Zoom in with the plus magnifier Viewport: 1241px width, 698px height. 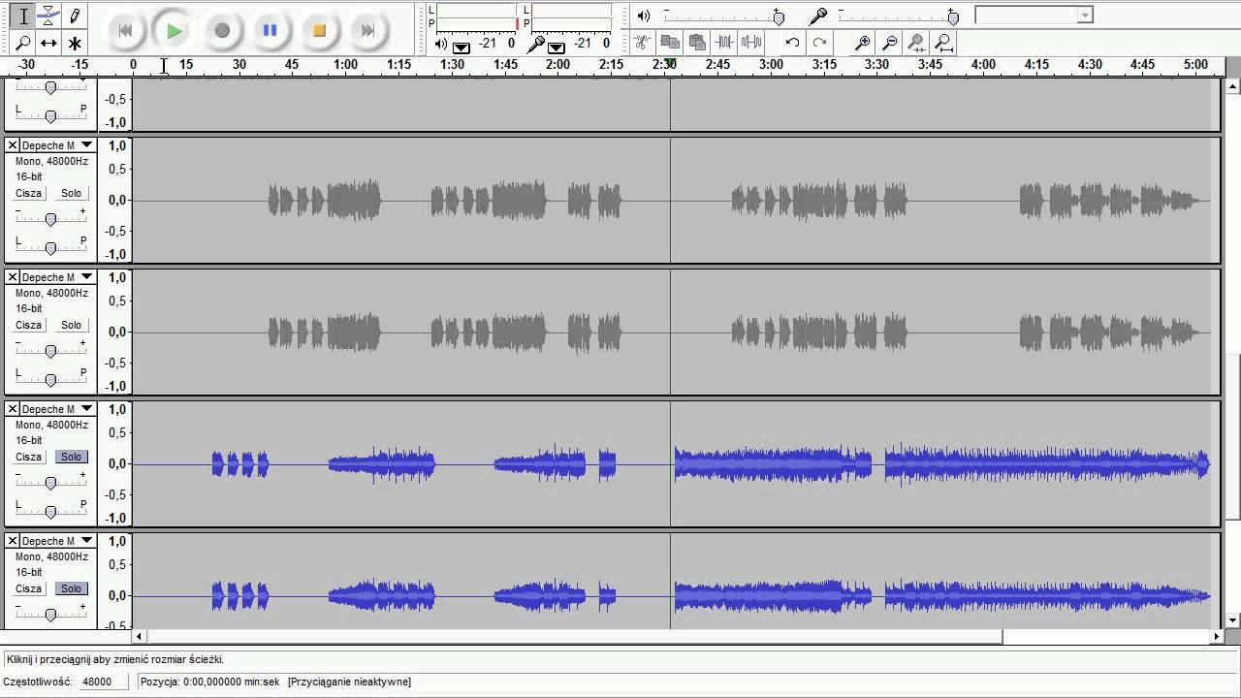(862, 42)
